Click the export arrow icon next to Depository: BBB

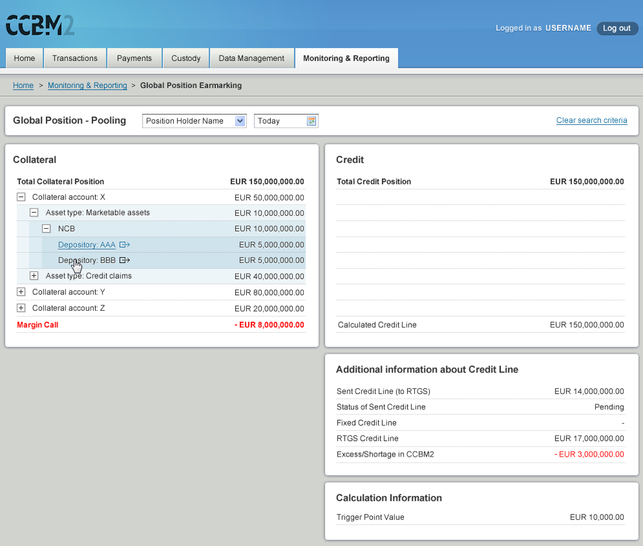pyautogui.click(x=125, y=260)
